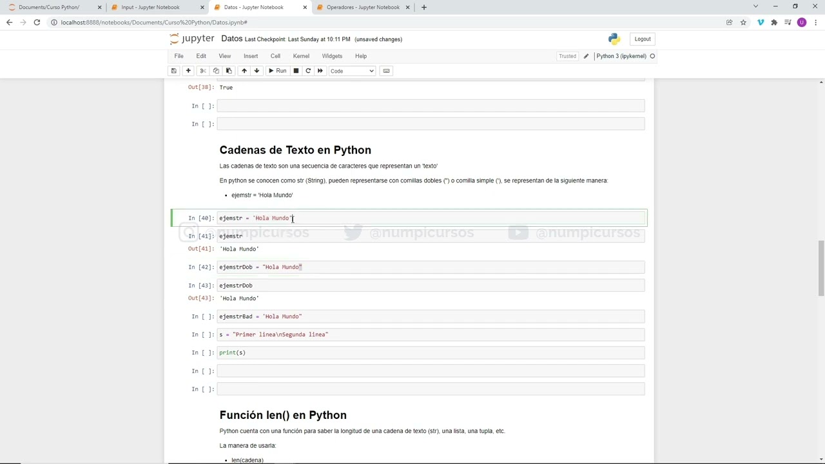Open the cell type Code dropdown
Screen dimensions: 825x464
click(352, 71)
